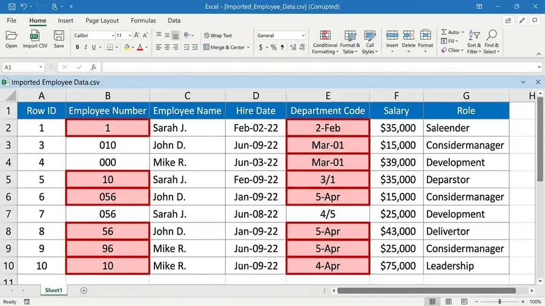This screenshot has width=545, height=306.
Task: Align text to the top
Action: point(159,34)
